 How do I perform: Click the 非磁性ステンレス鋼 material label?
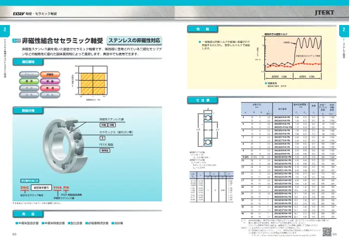coord(111,119)
